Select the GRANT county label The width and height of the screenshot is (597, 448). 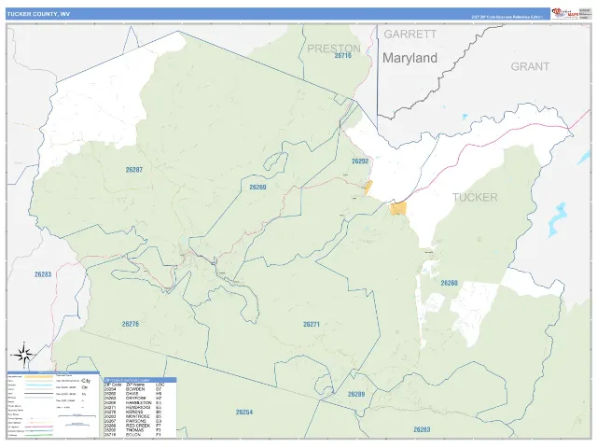(530, 66)
